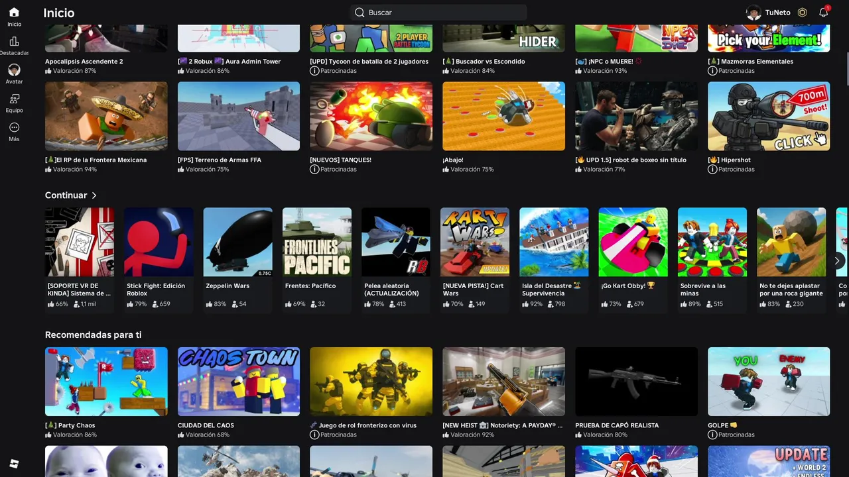
Task: Open CIUDAD DEL CAOS thumbnail
Action: pos(239,382)
